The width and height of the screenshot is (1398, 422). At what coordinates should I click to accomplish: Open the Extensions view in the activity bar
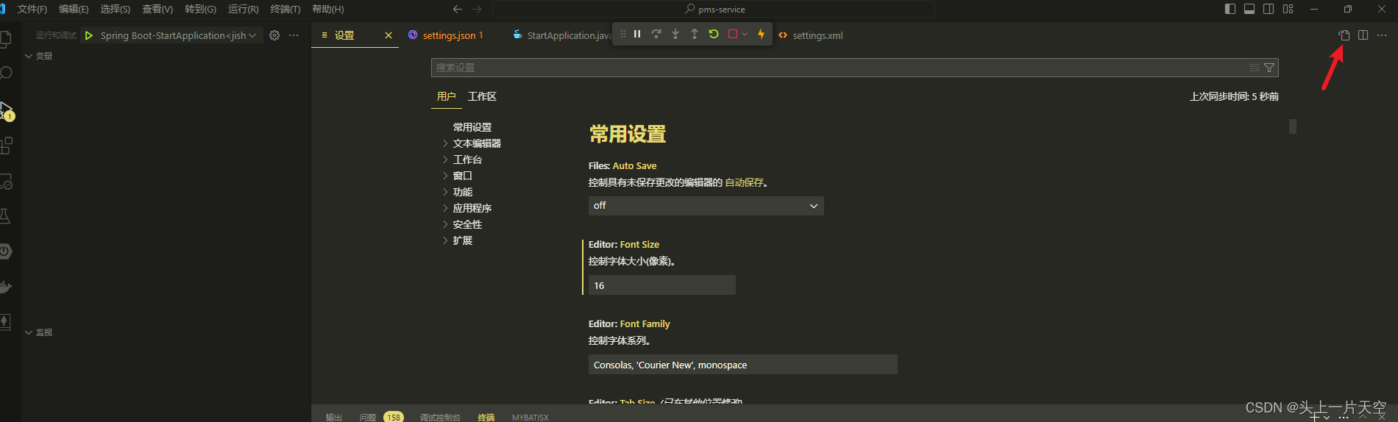(x=6, y=146)
